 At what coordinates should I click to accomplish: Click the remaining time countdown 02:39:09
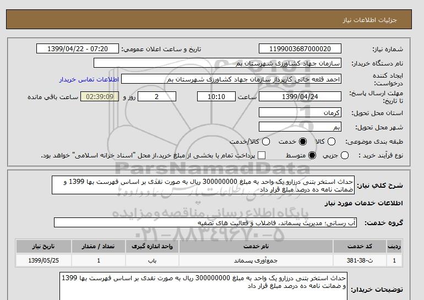(x=100, y=96)
